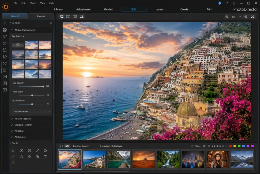
Task: Expand the AI Deblur section
Action: click(x=12, y=131)
